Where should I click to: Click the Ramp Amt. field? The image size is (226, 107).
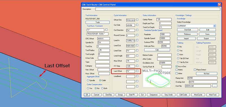[x=202, y=78]
